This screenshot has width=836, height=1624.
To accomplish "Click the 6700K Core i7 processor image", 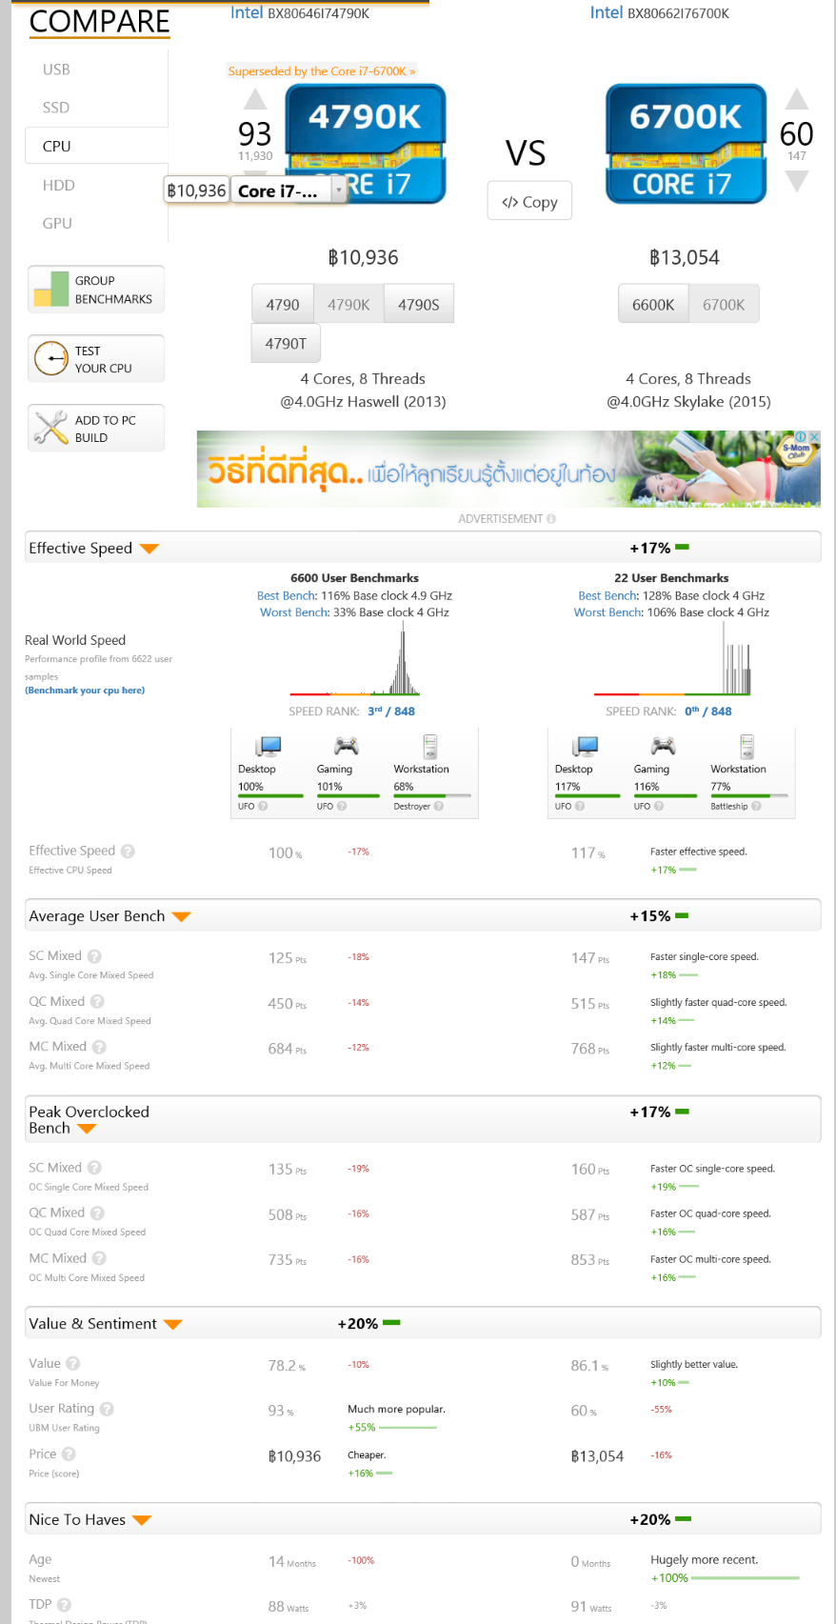I will pos(687,143).
